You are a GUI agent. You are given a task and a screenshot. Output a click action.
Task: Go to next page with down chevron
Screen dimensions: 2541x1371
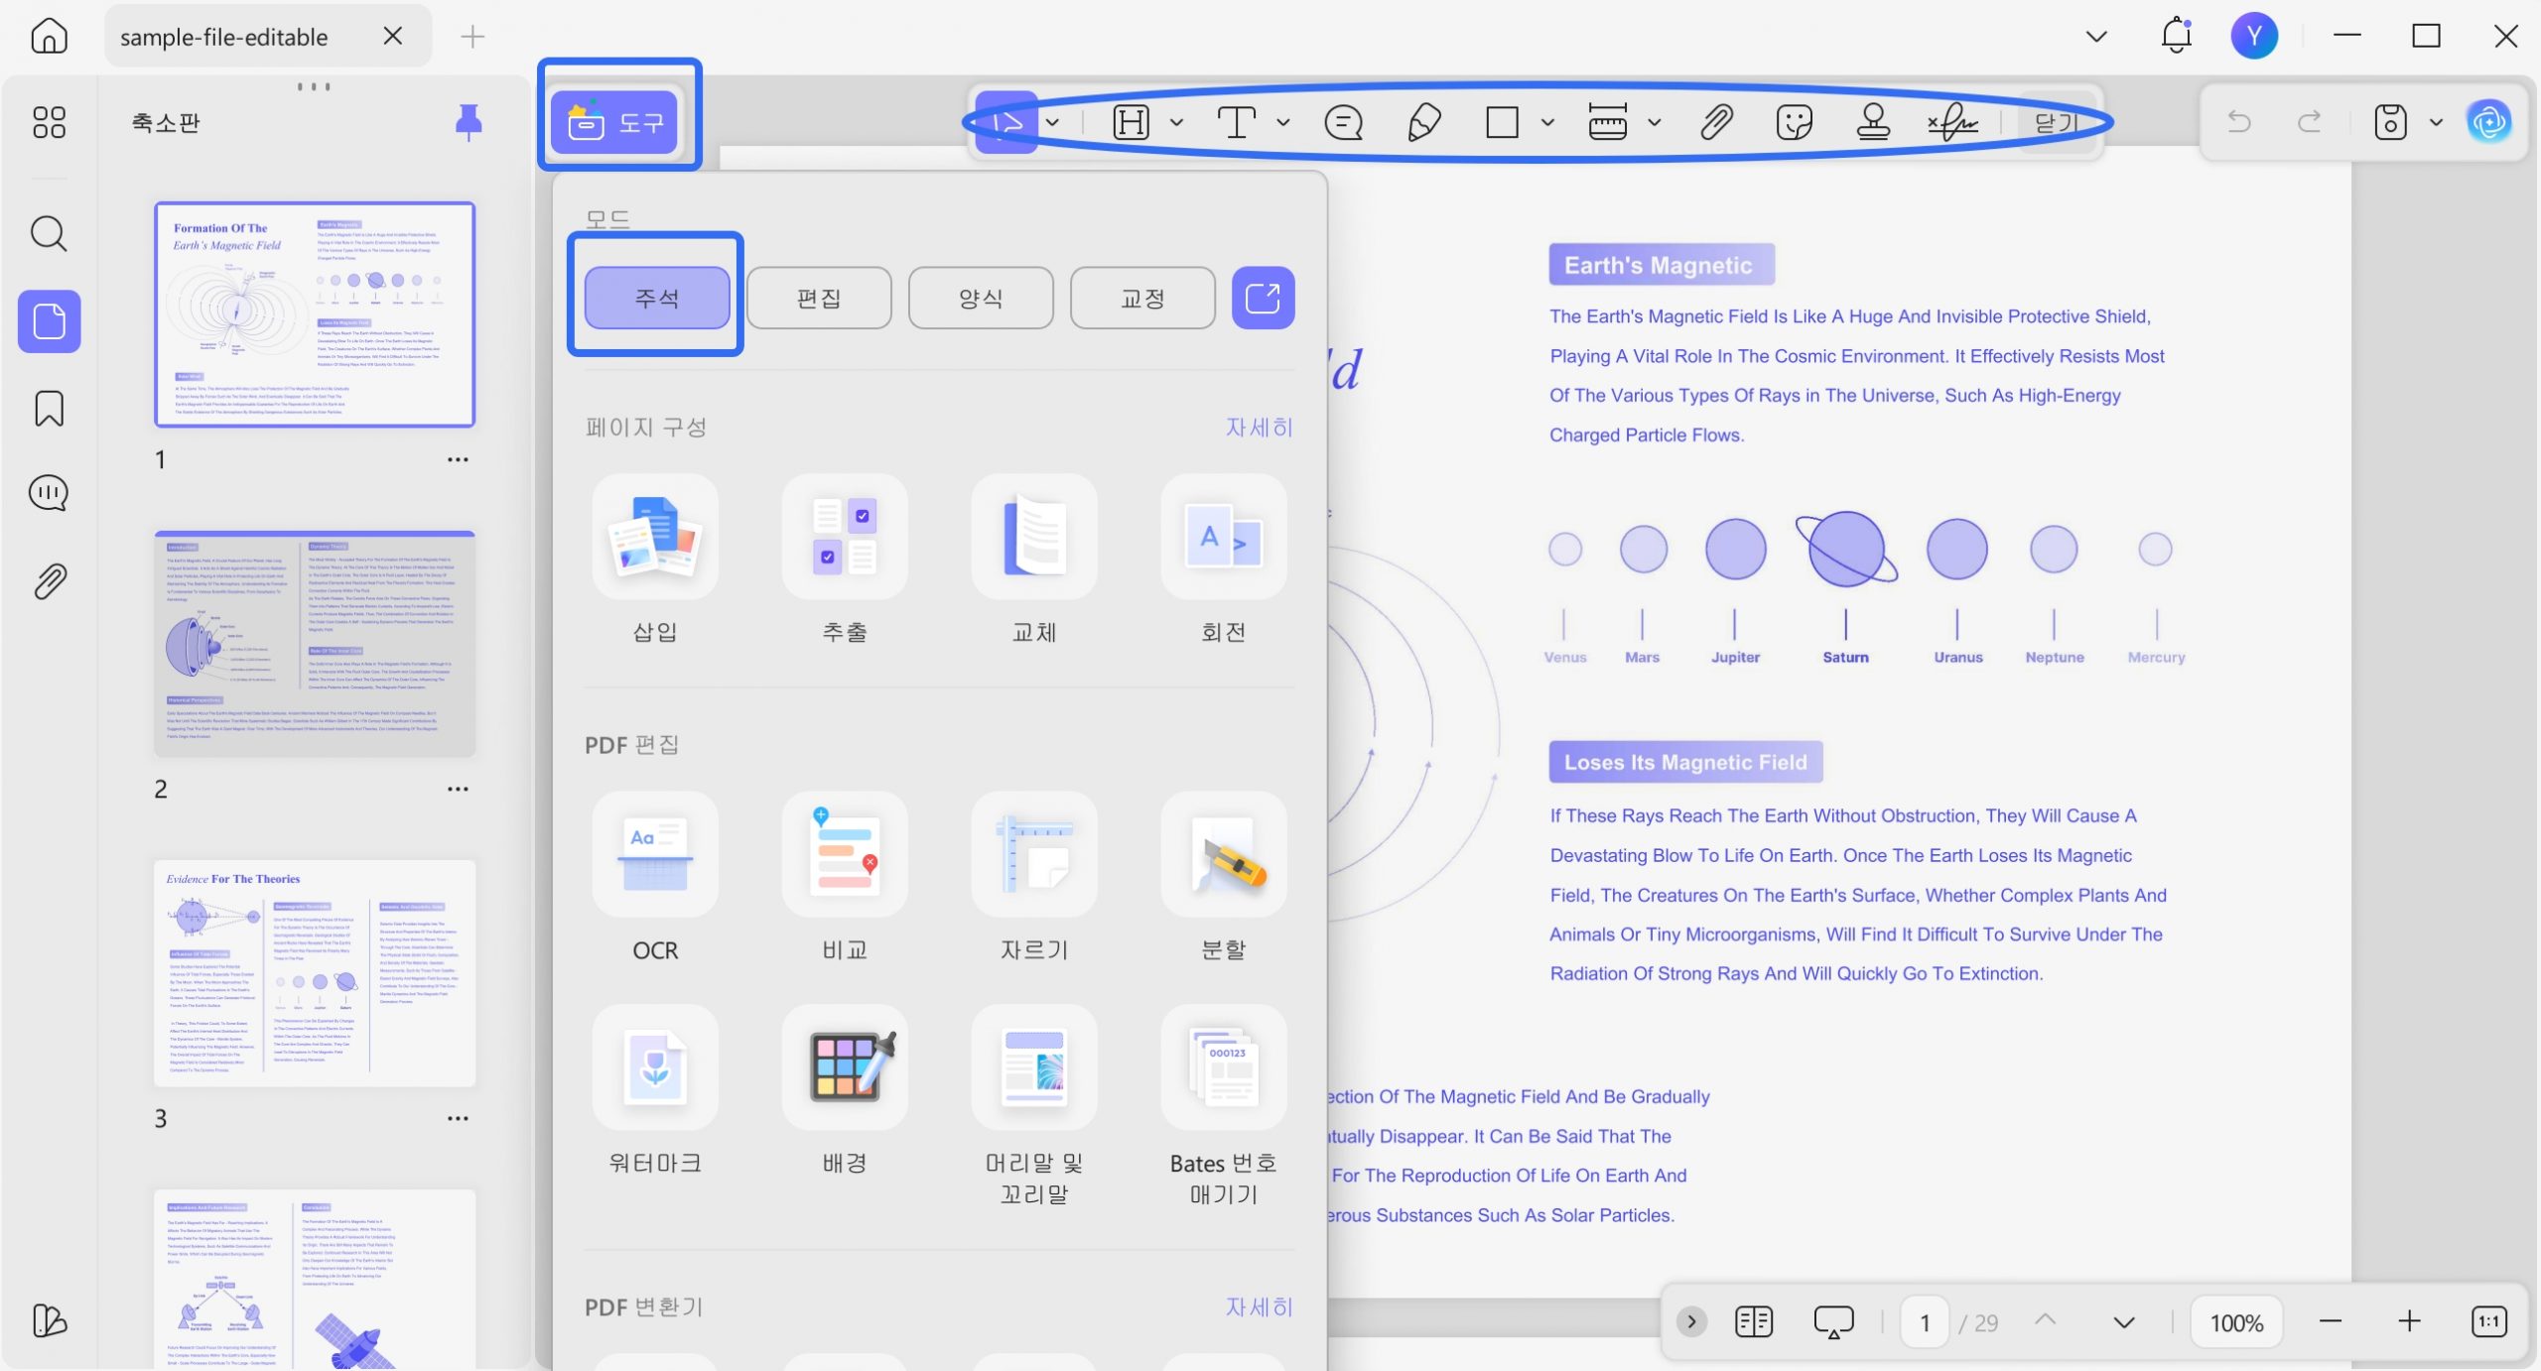coord(2124,1322)
